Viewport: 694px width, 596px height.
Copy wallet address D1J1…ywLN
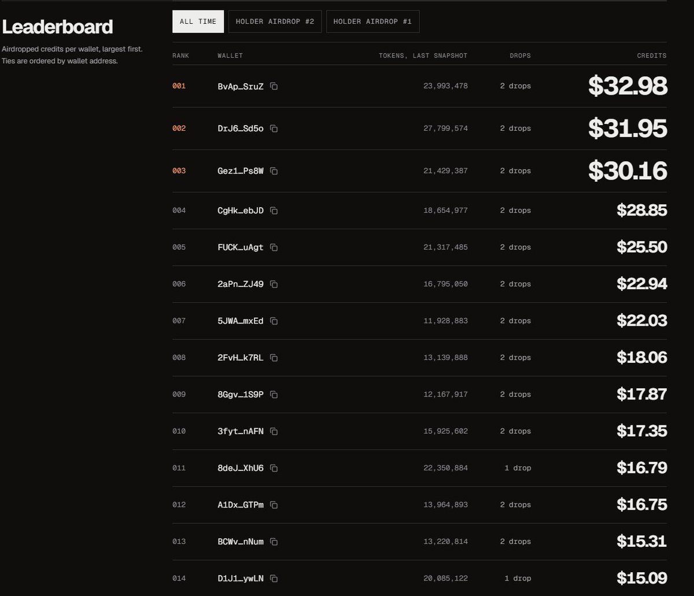click(274, 579)
